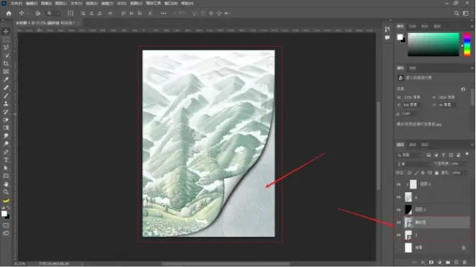The width and height of the screenshot is (476, 267).
Task: Click the Home icon in options bar
Action: tap(9, 14)
